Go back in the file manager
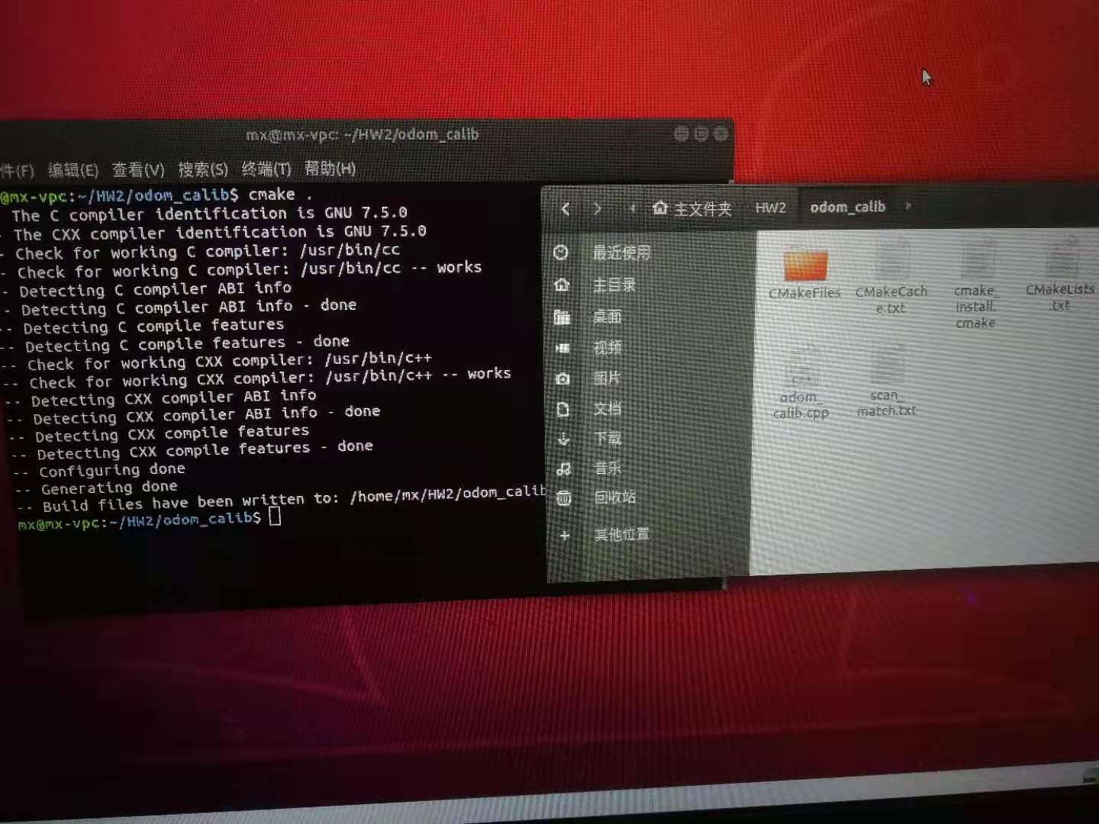This screenshot has width=1099, height=824. tap(566, 208)
